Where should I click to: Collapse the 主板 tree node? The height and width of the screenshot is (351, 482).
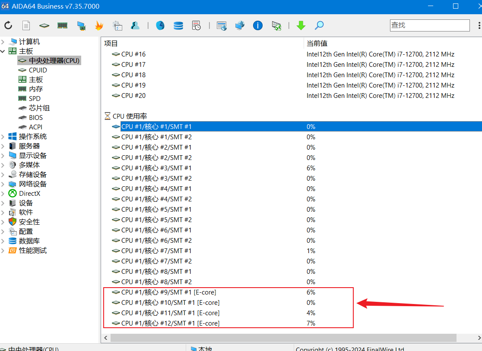click(3, 51)
